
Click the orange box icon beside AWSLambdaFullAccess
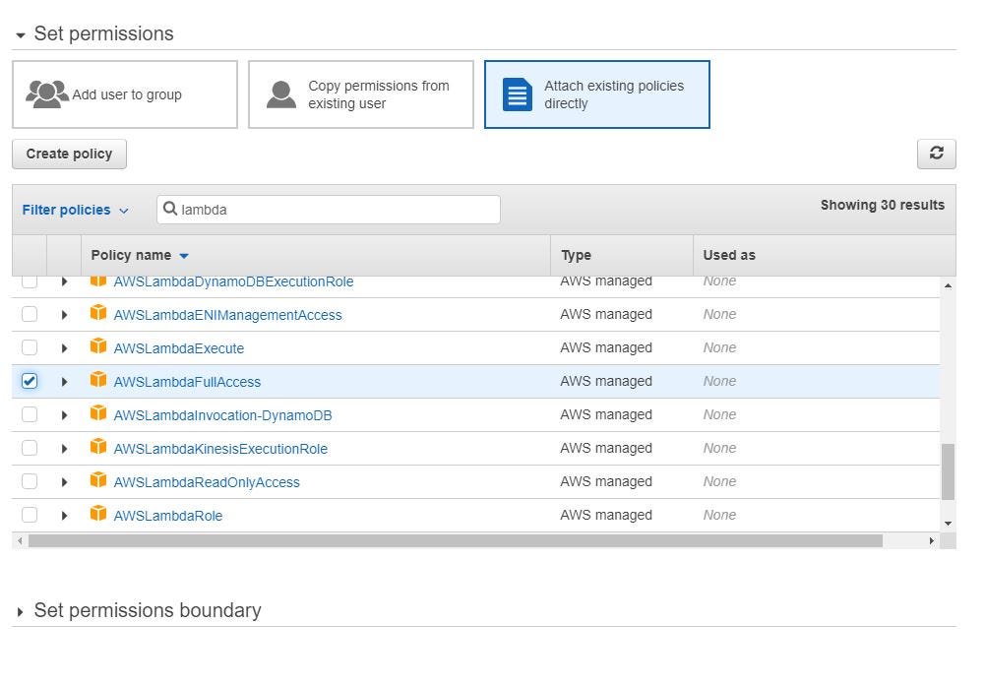(98, 379)
